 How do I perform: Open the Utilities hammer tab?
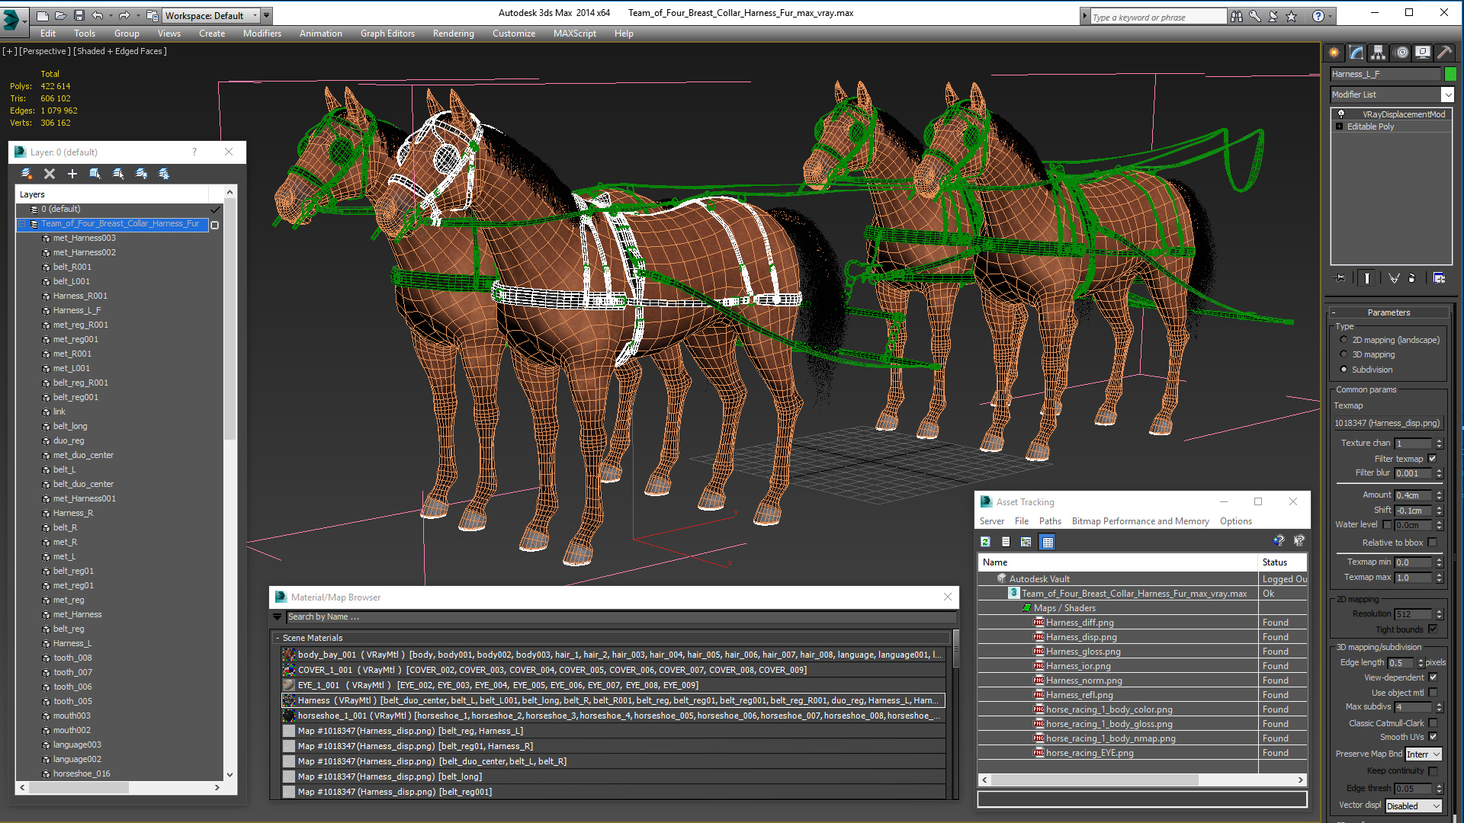tap(1443, 53)
